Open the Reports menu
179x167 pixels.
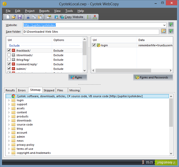pos(44,11)
